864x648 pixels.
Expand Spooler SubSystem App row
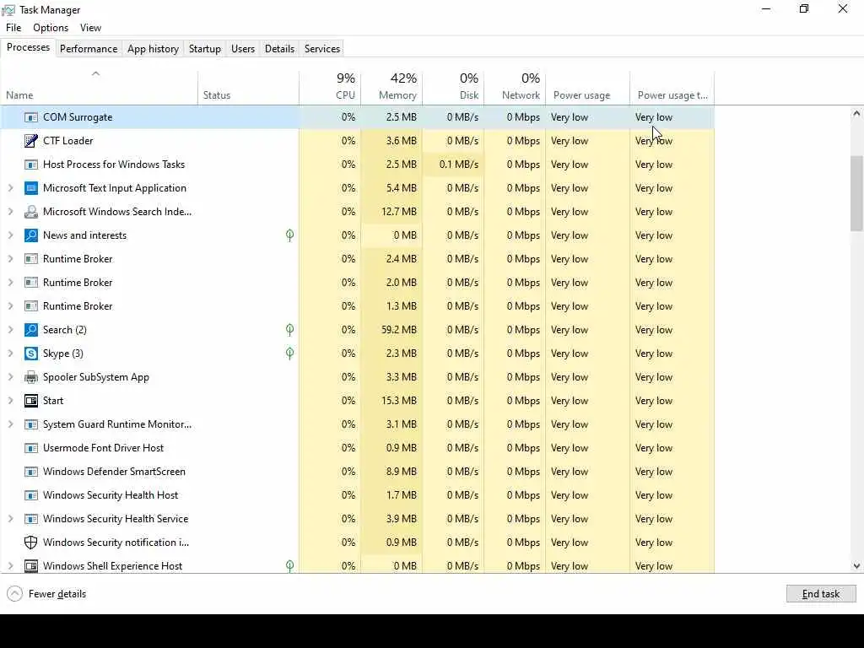click(x=10, y=377)
